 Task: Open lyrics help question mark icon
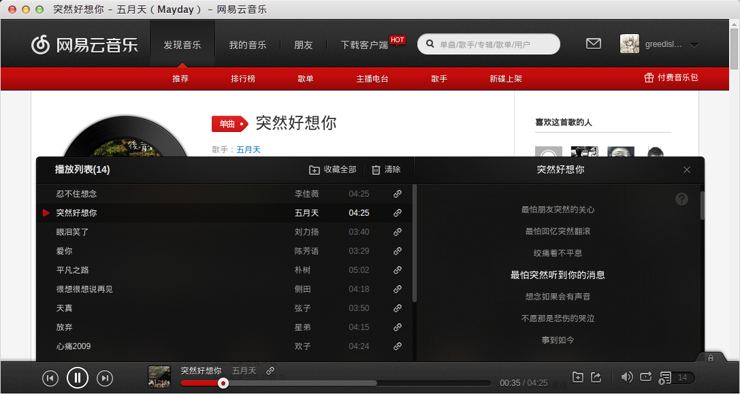pyautogui.click(x=681, y=199)
